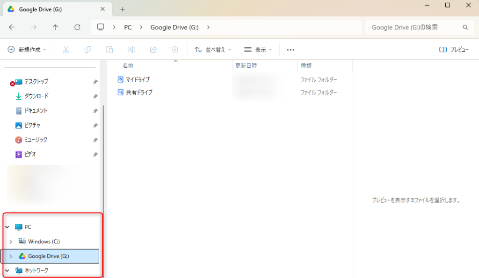Image resolution: width=479 pixels, height=278 pixels.
Task: Open the 並べ替え sort dropdown
Action: (x=213, y=50)
